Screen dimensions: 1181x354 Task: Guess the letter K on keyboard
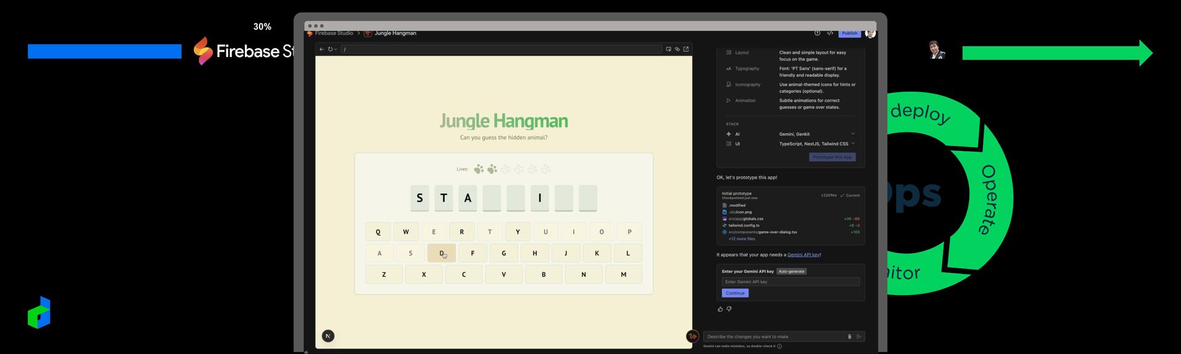(x=597, y=253)
